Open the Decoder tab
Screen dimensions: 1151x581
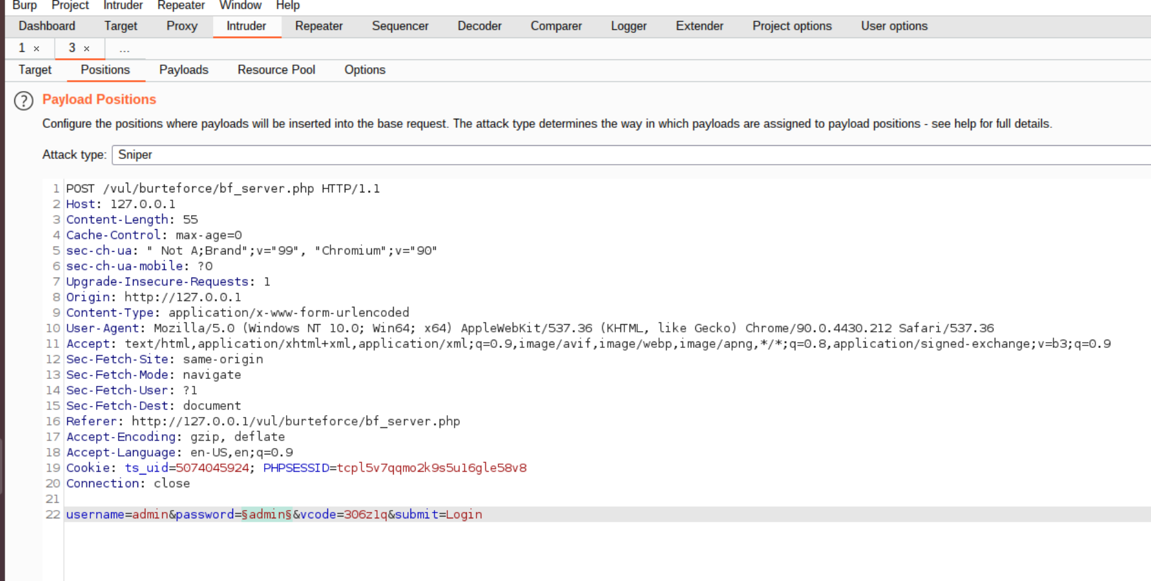[480, 26]
